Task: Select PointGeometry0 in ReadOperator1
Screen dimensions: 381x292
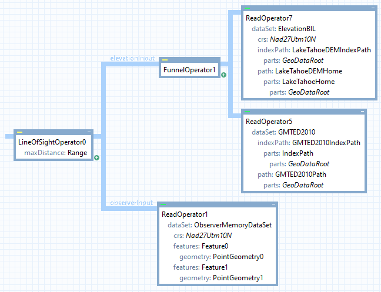Action: click(238, 256)
